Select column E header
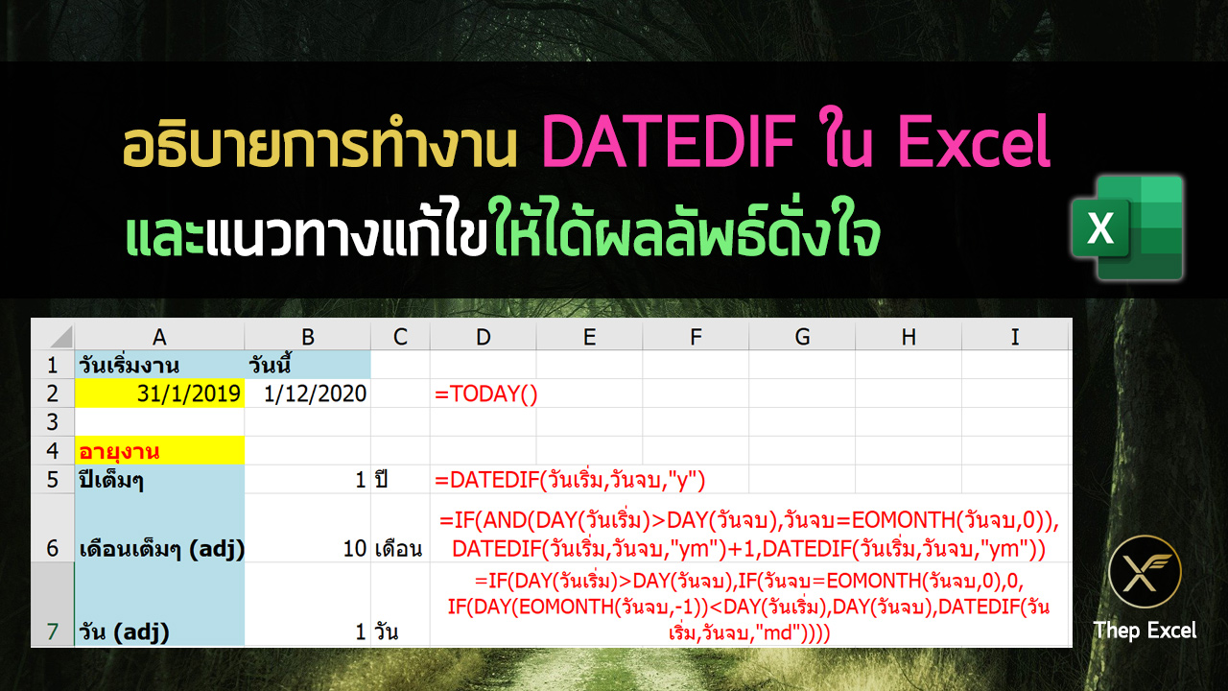This screenshot has width=1228, height=691. [x=590, y=336]
